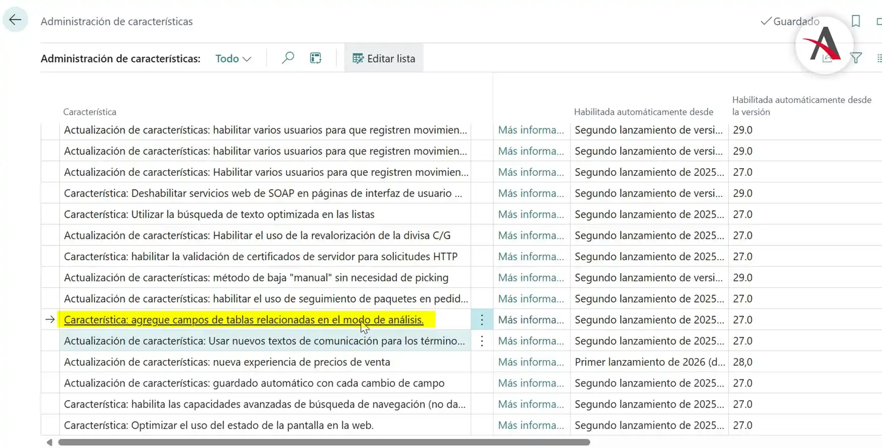Viewport: 882px width, 448px height.
Task: Expand the Todo view dropdown
Action: [x=233, y=59]
